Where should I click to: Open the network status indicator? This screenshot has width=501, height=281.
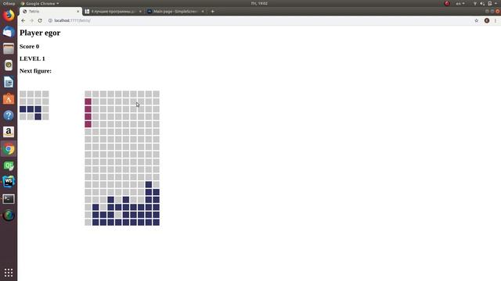coord(475,3)
